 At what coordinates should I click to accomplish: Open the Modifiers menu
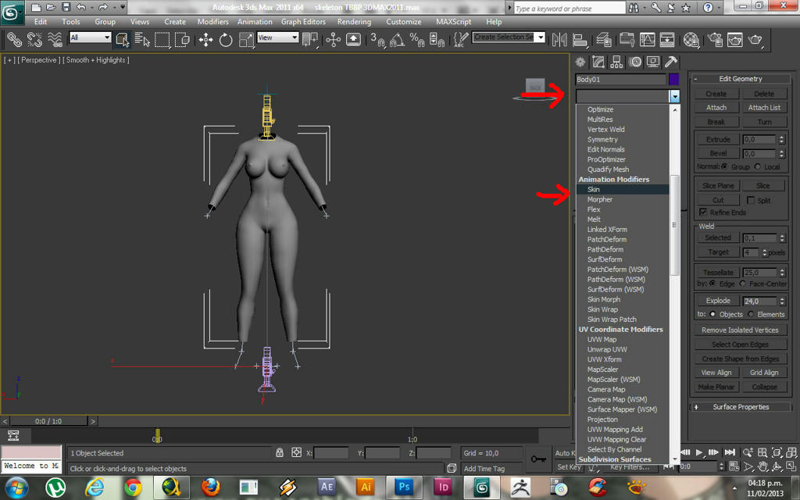[x=212, y=21]
